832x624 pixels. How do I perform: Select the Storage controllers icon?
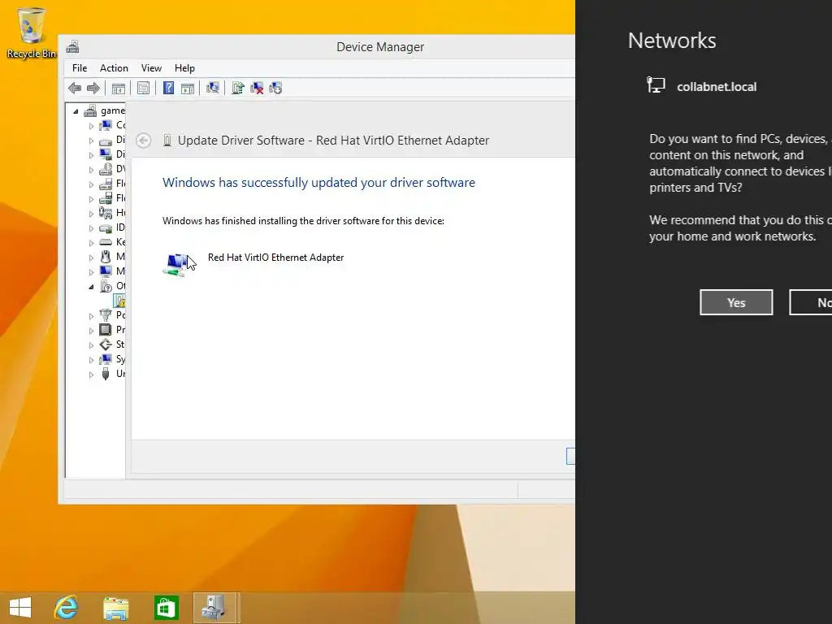click(106, 344)
